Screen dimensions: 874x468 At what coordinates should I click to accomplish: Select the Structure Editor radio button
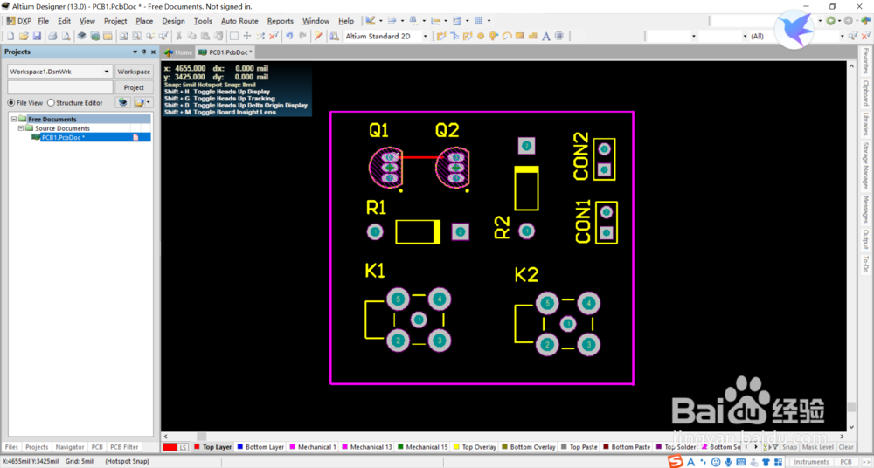coord(51,102)
